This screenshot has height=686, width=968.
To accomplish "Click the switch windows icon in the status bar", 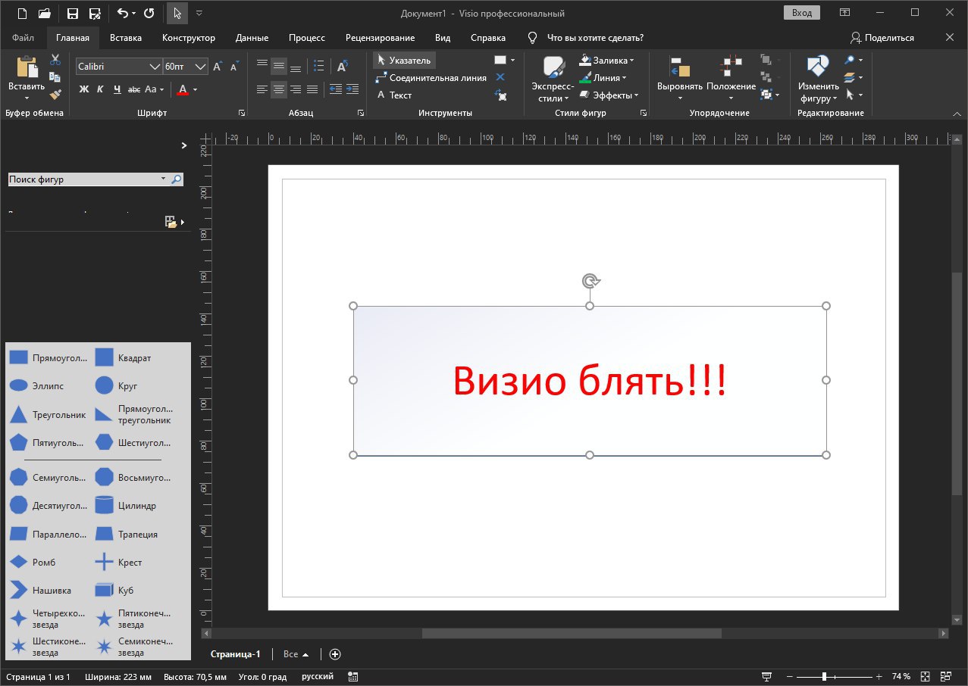I will tap(946, 676).
